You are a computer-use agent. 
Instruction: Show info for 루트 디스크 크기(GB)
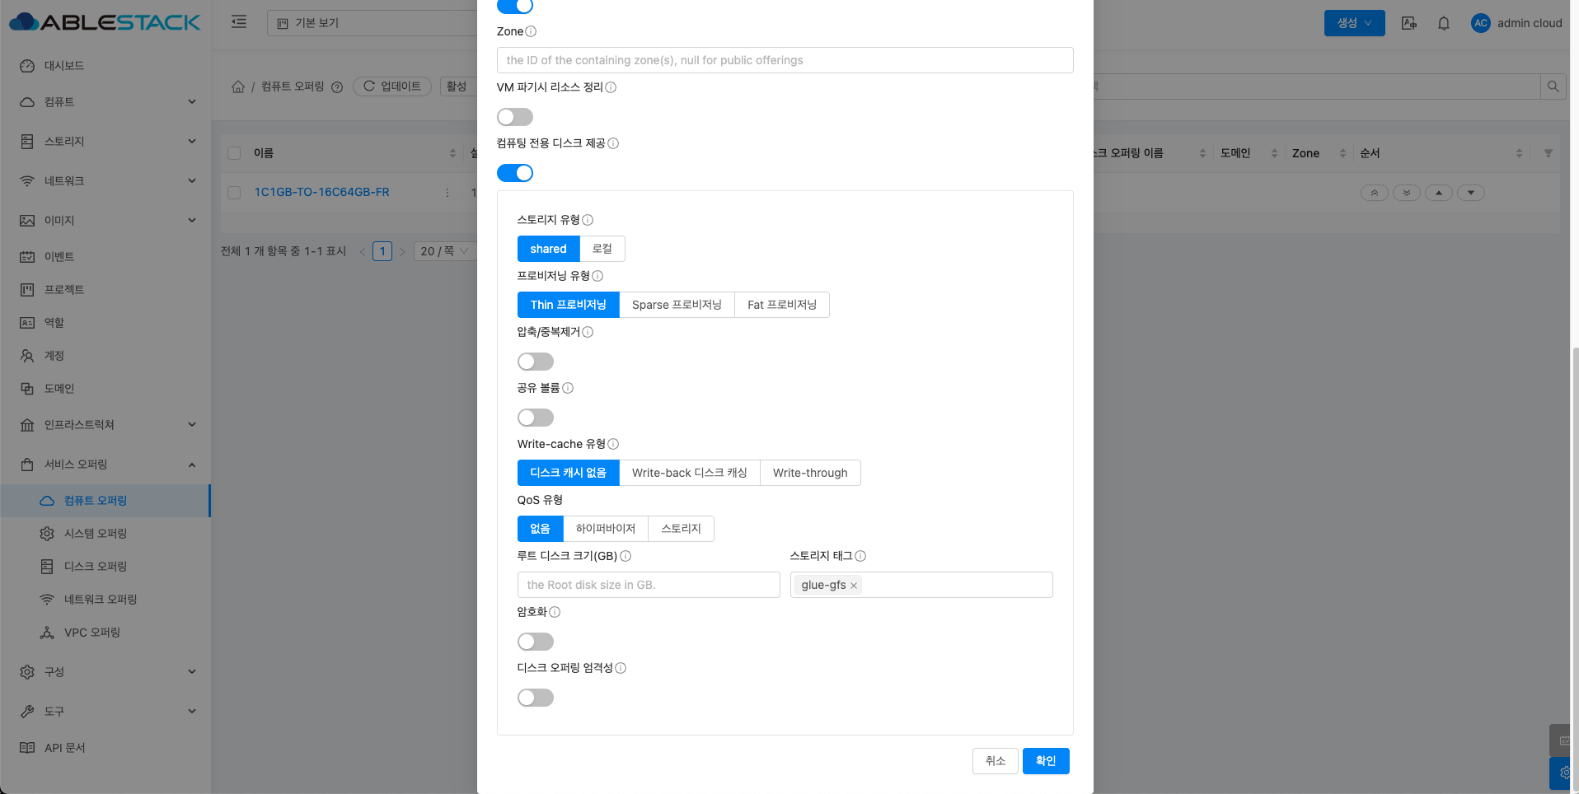[x=626, y=556]
